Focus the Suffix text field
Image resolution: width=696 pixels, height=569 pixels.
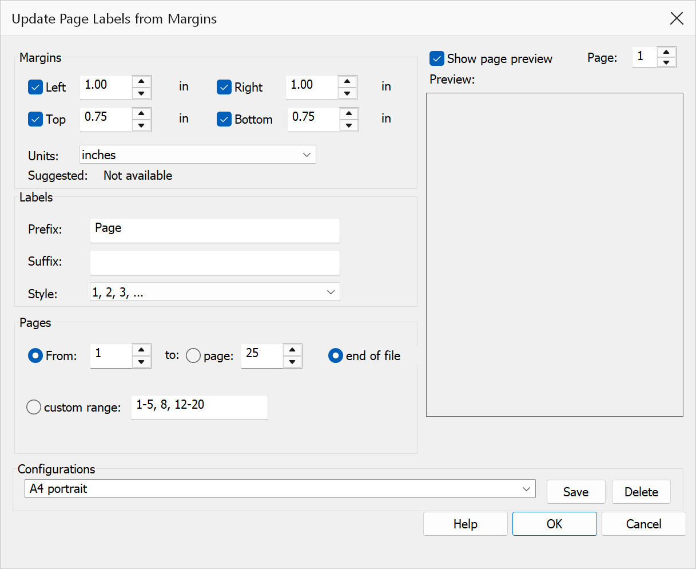tap(215, 262)
